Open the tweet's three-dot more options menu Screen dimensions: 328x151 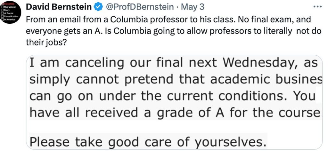317,7
